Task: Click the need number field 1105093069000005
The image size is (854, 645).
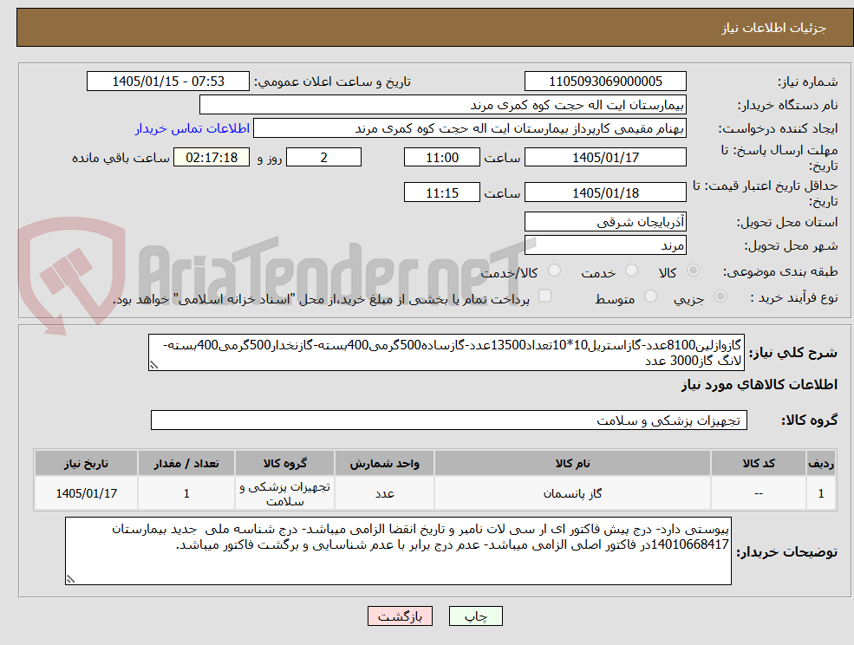Action: pyautogui.click(x=605, y=81)
